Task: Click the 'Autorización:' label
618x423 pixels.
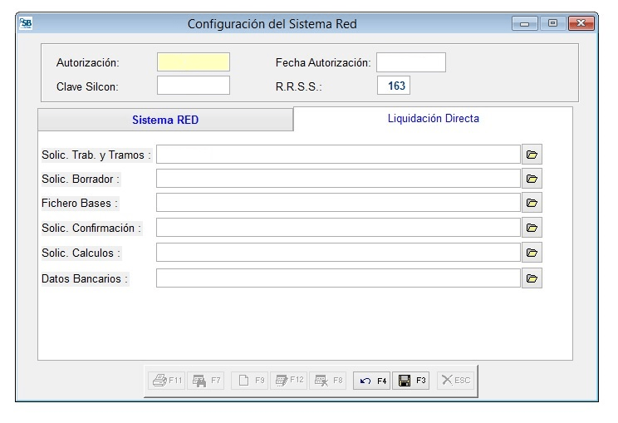Action: (87, 62)
